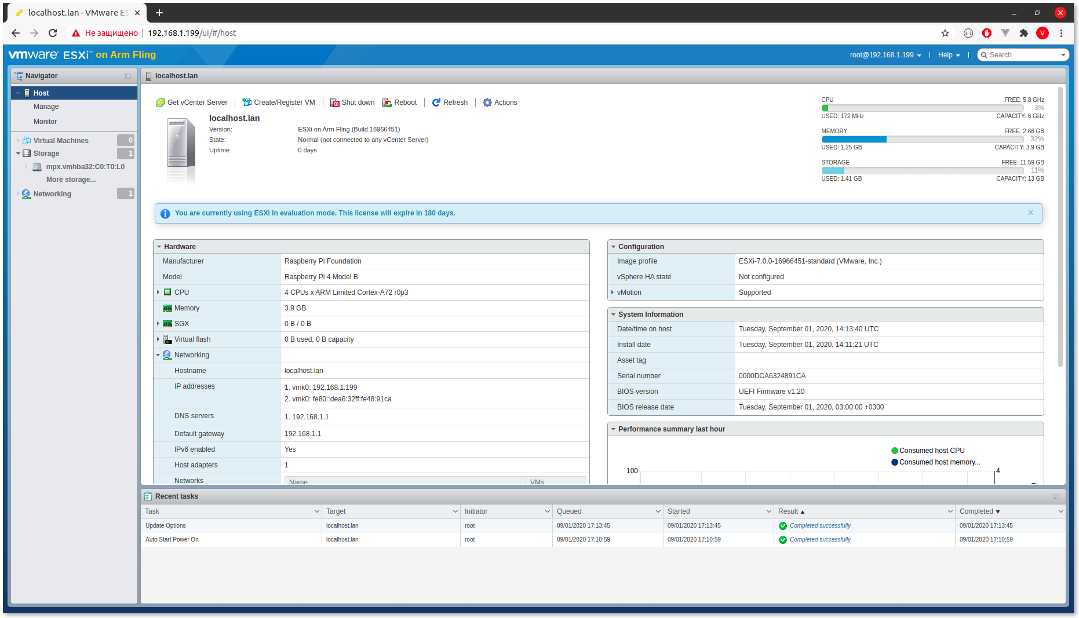
Task: Open the root@192.168.1.199 user dropdown
Action: [x=885, y=55]
